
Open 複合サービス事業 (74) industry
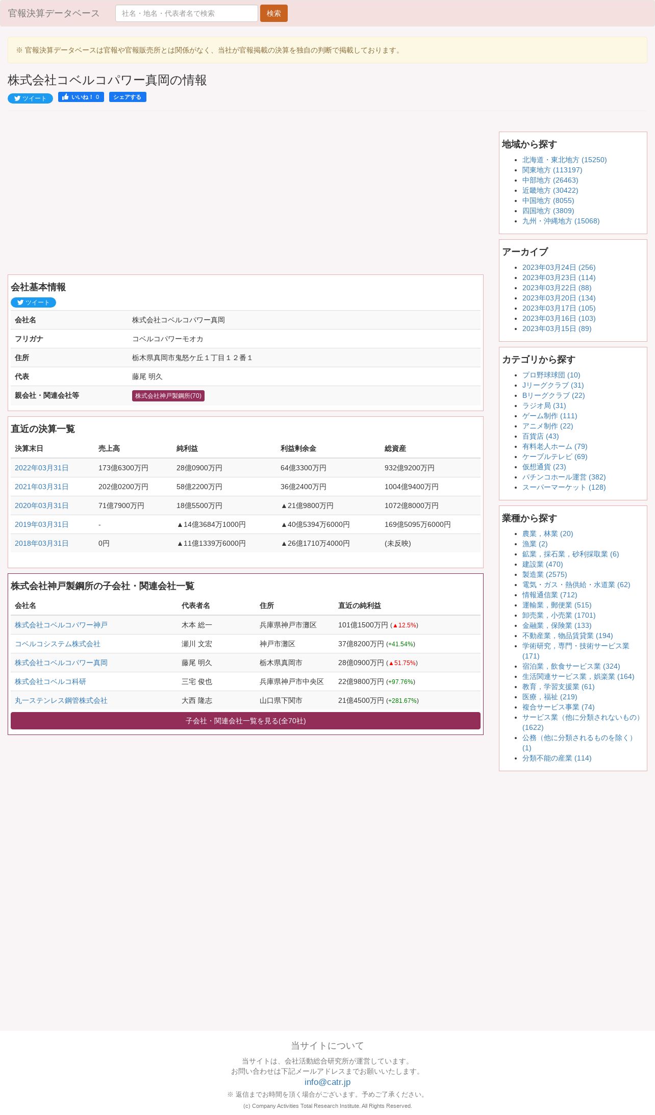[x=558, y=707]
